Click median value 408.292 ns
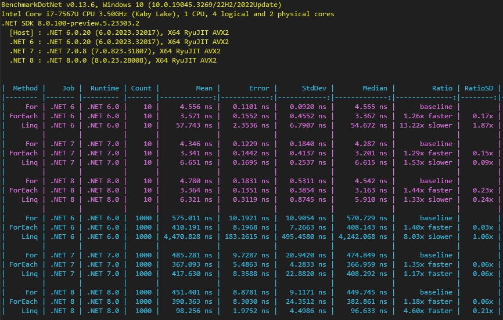 367,274
